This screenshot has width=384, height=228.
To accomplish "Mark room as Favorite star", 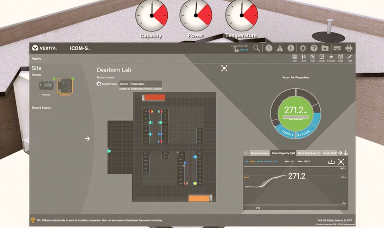I will 331,58.
